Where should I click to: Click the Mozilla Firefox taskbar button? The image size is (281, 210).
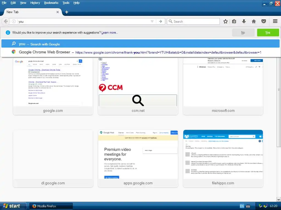coord(51,206)
